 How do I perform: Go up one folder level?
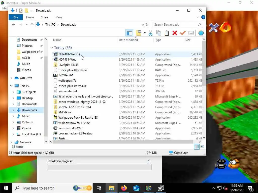[x=32, y=25]
